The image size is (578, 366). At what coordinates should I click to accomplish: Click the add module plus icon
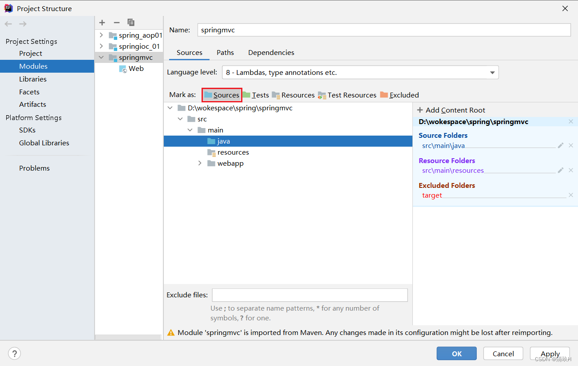pyautogui.click(x=102, y=22)
